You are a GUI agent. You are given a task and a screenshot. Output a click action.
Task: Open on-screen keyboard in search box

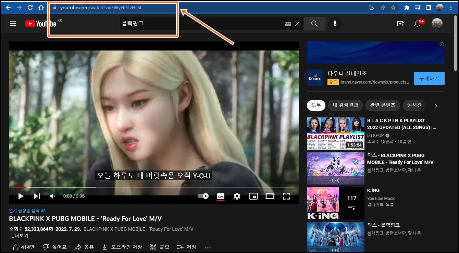[288, 24]
